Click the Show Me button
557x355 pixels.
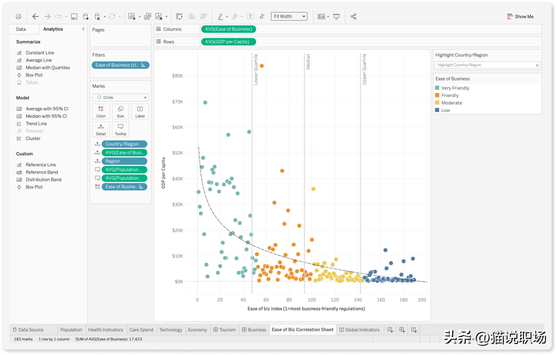[520, 17]
